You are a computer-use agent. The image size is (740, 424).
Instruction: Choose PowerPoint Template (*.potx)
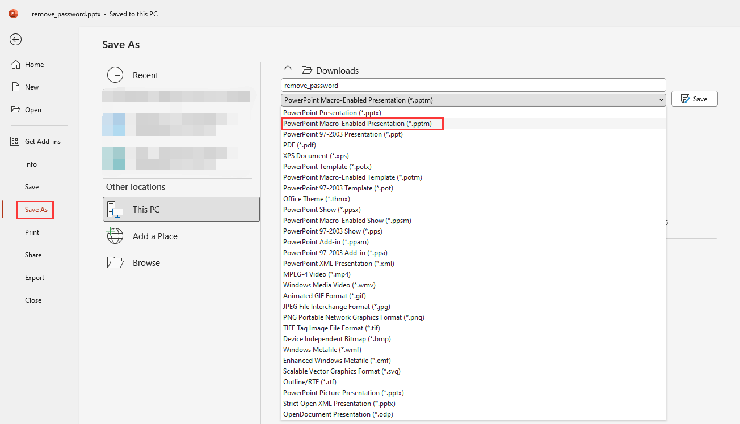coord(473,167)
